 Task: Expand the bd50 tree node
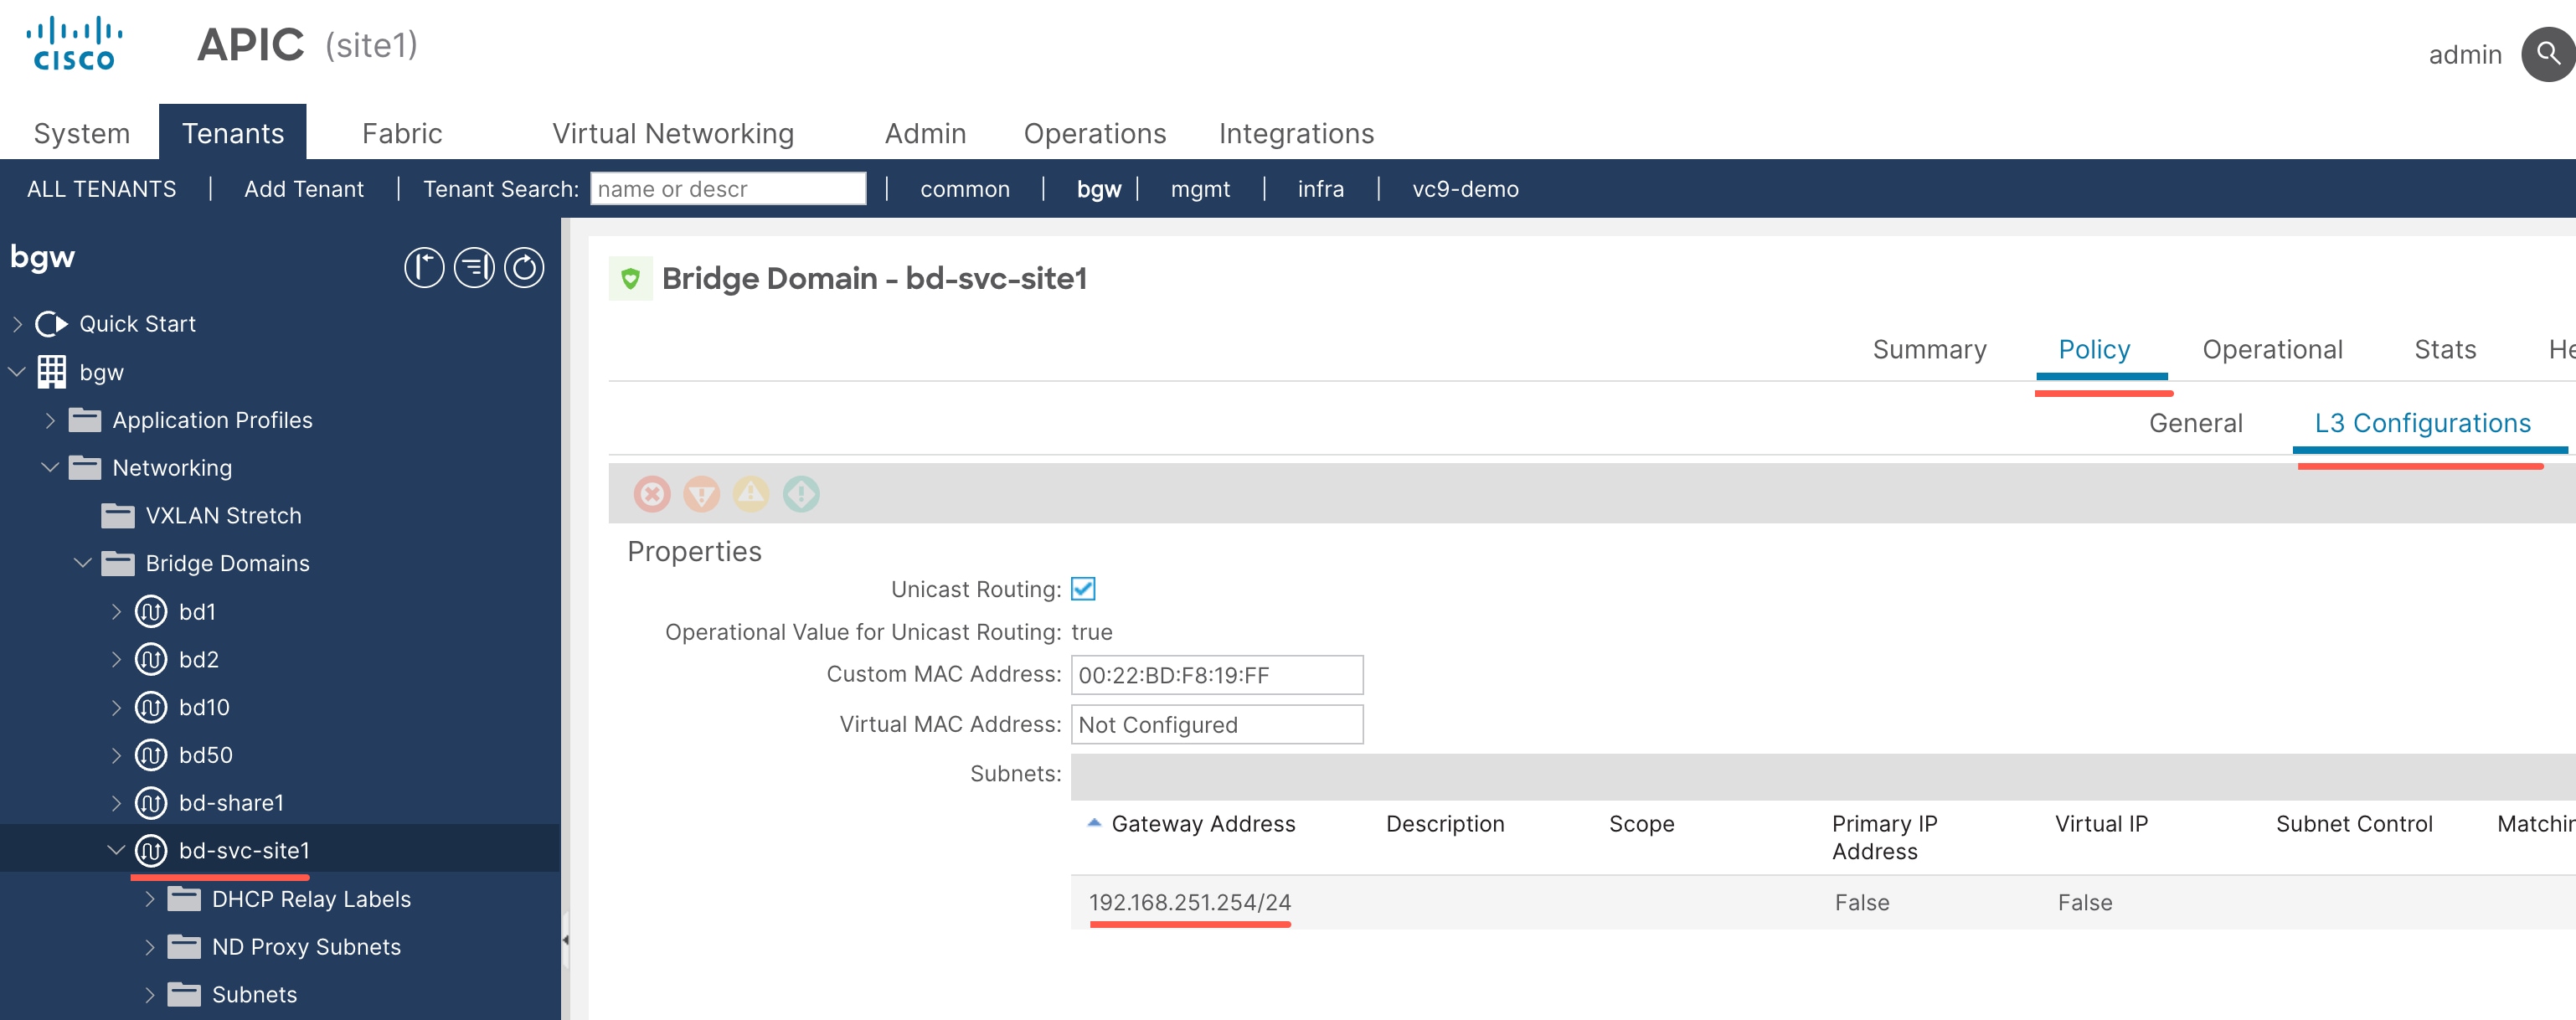tap(116, 755)
